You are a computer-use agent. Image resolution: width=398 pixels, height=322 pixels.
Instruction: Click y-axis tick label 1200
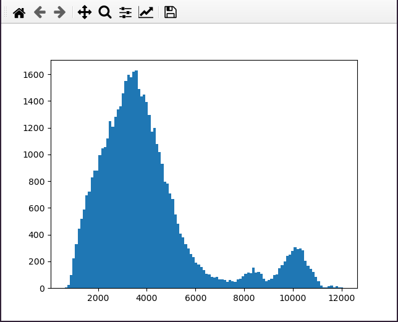(x=33, y=128)
